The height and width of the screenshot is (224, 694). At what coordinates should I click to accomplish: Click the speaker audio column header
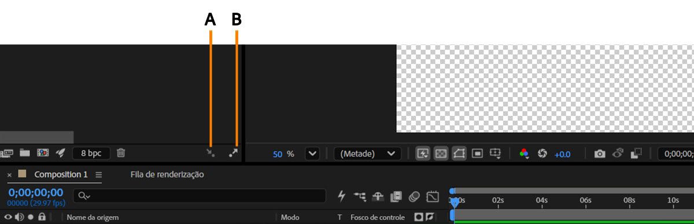19,218
